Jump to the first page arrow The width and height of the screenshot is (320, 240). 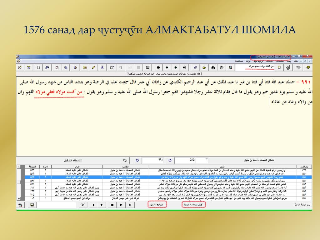coord(158,67)
